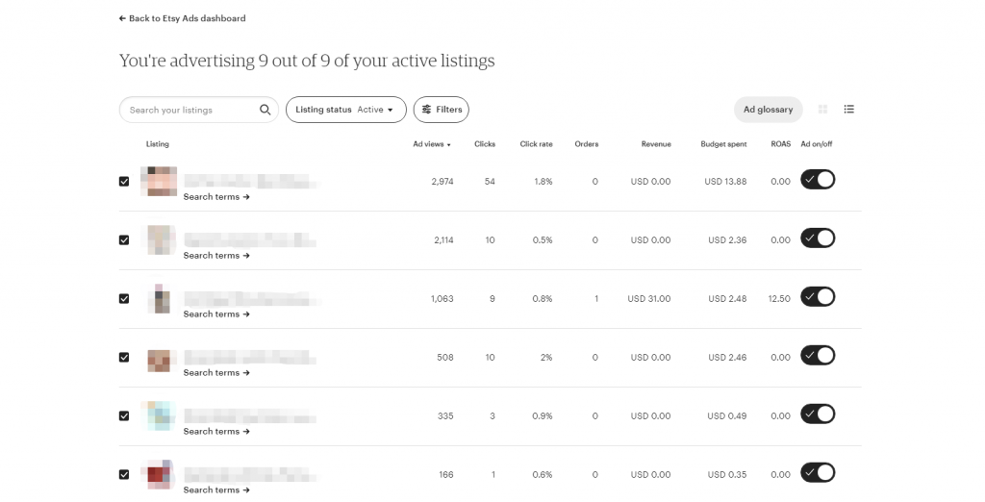Image resolution: width=985 pixels, height=502 pixels.
Task: Uncheck the listing with 335 ad views
Action: pos(124,415)
